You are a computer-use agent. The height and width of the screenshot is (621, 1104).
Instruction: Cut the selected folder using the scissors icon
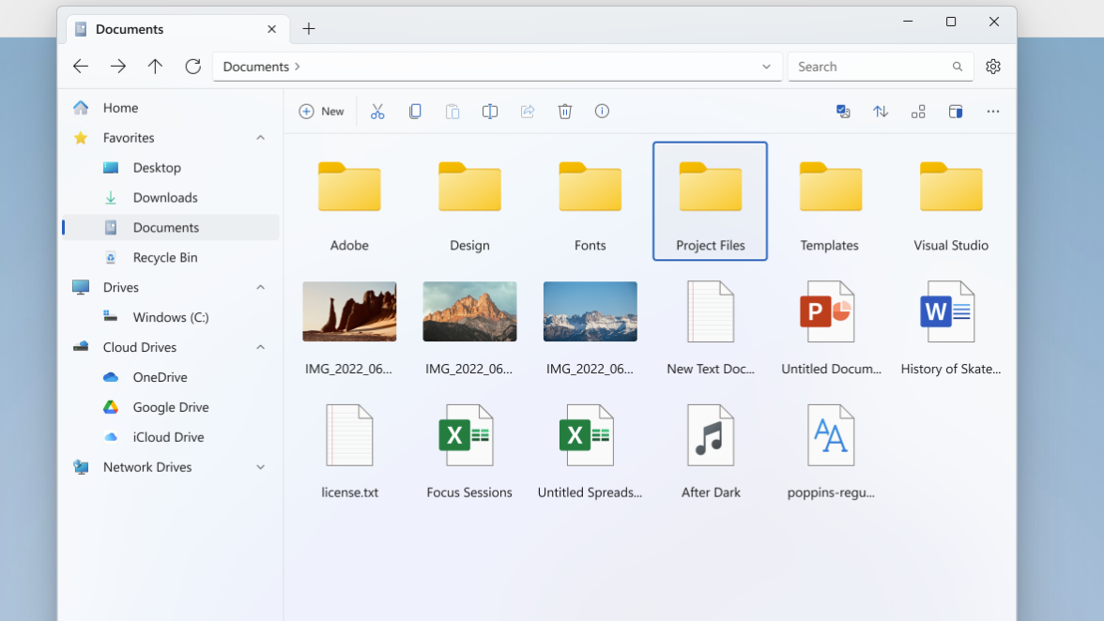pos(377,111)
